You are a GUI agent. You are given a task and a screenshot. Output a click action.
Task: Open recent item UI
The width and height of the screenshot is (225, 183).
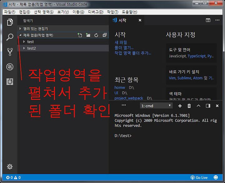click(116, 93)
